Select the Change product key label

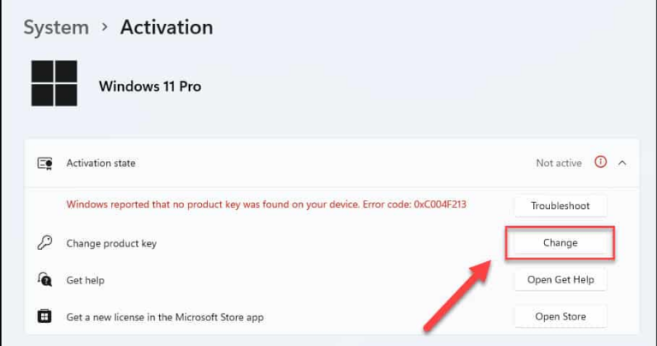[x=111, y=244]
